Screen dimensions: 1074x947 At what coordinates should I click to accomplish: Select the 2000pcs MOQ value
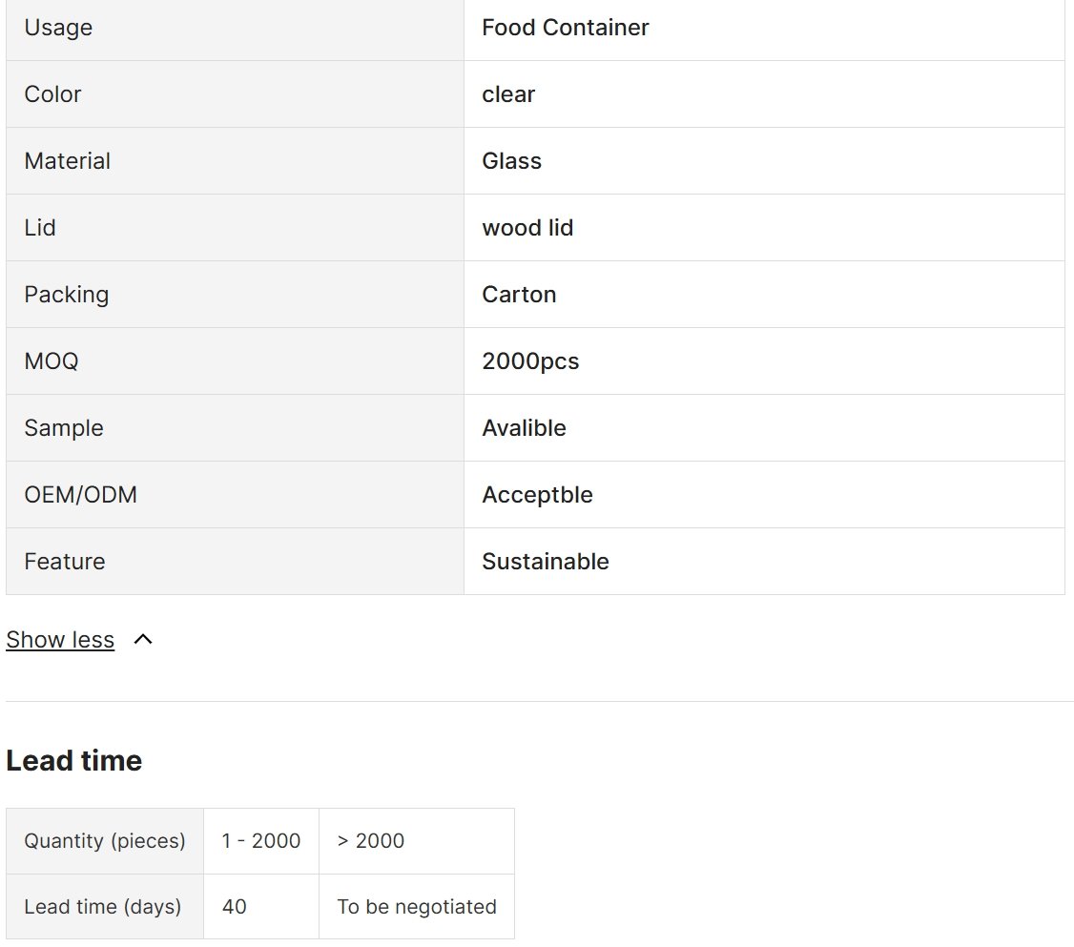(531, 360)
